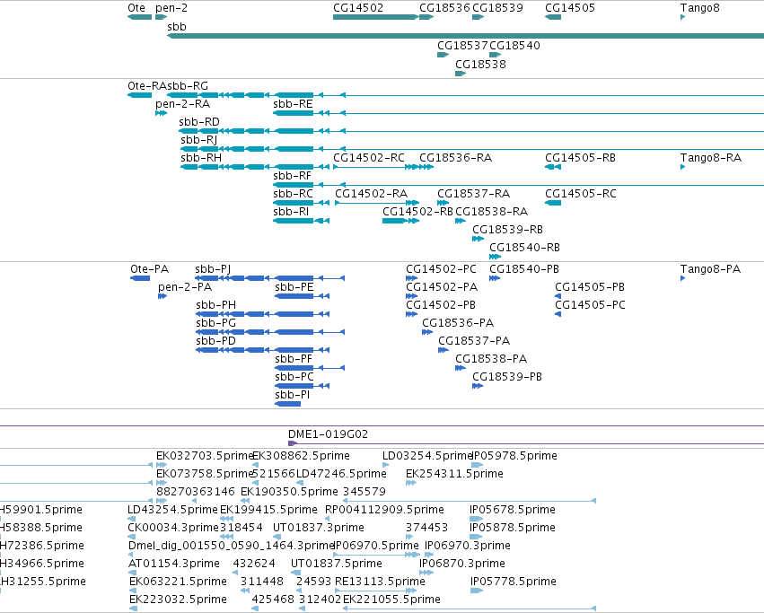Viewport: 764px width, 613px height.
Task: Select the CG14502-RB transcript
Action: click(400, 221)
